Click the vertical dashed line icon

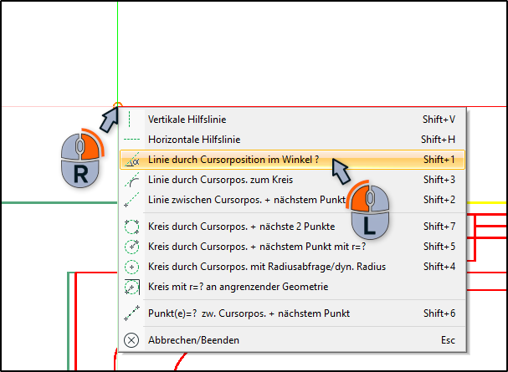[130, 120]
